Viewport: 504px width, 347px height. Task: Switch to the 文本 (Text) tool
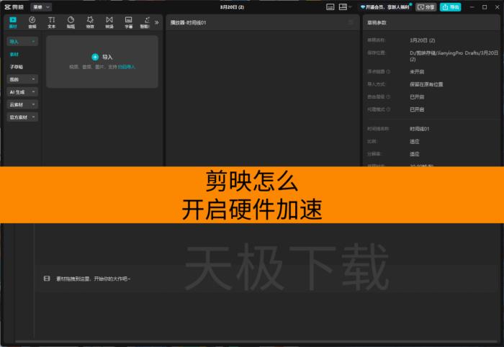click(x=51, y=22)
